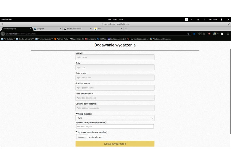The width and height of the screenshot is (231, 164).
Task: Click the Nazwa input field
Action: [x=115, y=57]
